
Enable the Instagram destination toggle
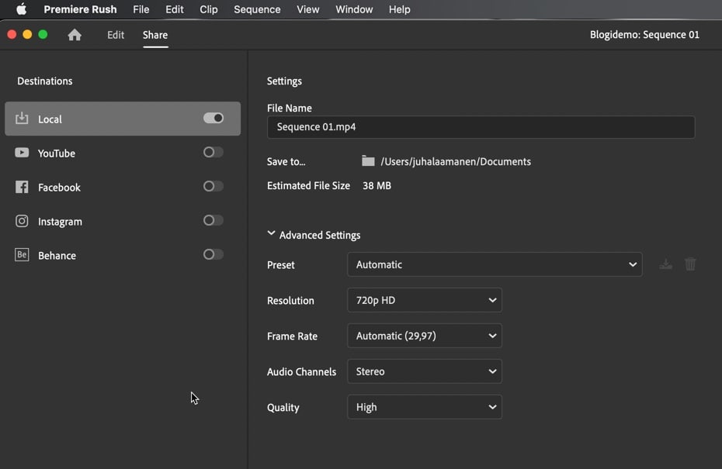[x=213, y=220]
